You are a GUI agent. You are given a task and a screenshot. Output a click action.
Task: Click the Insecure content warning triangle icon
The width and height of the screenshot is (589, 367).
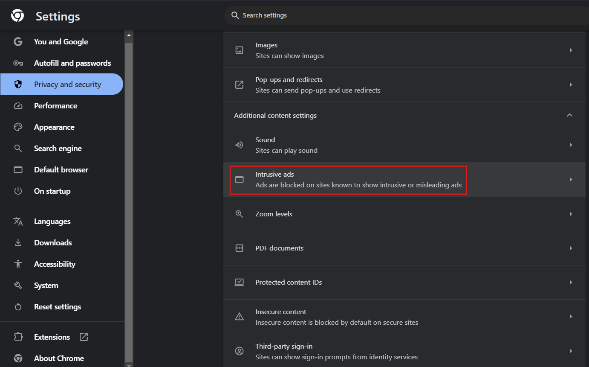pos(240,317)
